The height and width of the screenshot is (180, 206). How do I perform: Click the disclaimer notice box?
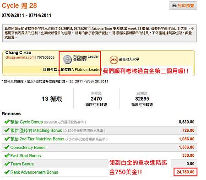pyautogui.click(x=99, y=33)
